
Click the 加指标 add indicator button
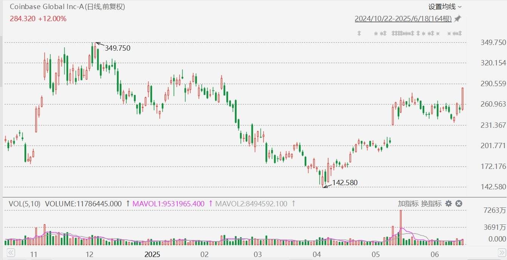408,204
